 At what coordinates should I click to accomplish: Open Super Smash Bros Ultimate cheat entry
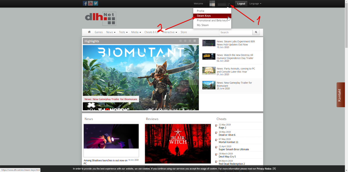point(234,149)
